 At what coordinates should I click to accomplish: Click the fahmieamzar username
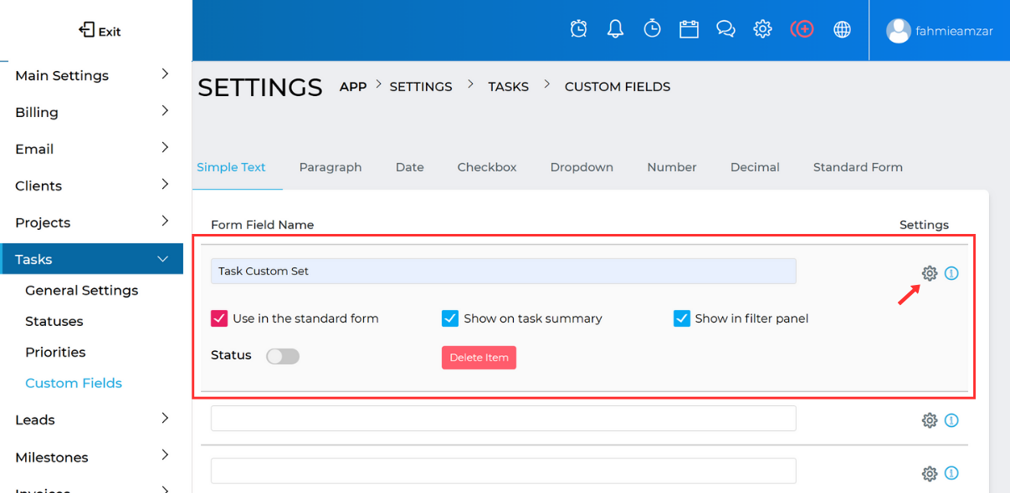(x=955, y=31)
